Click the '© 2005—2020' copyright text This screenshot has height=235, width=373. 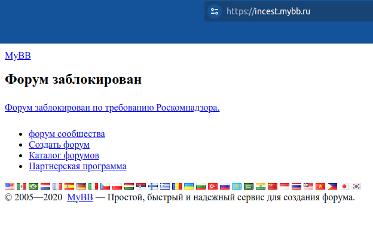pyautogui.click(x=33, y=197)
